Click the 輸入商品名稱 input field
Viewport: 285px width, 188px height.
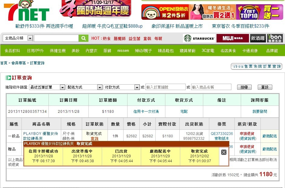click(x=211, y=87)
